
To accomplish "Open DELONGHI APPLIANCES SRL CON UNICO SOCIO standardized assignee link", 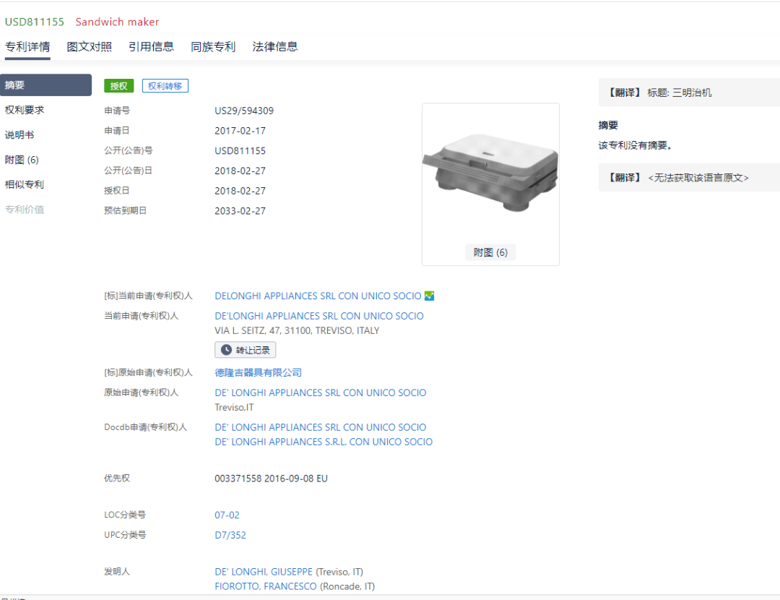I will pos(318,296).
